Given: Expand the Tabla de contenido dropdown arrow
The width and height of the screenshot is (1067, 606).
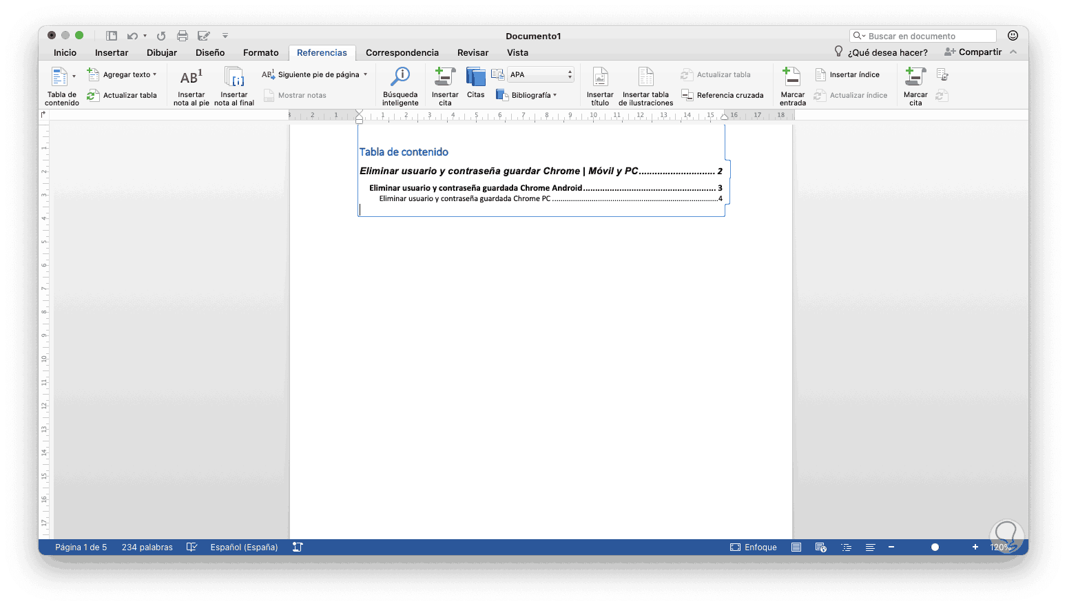Looking at the screenshot, I should [x=74, y=76].
